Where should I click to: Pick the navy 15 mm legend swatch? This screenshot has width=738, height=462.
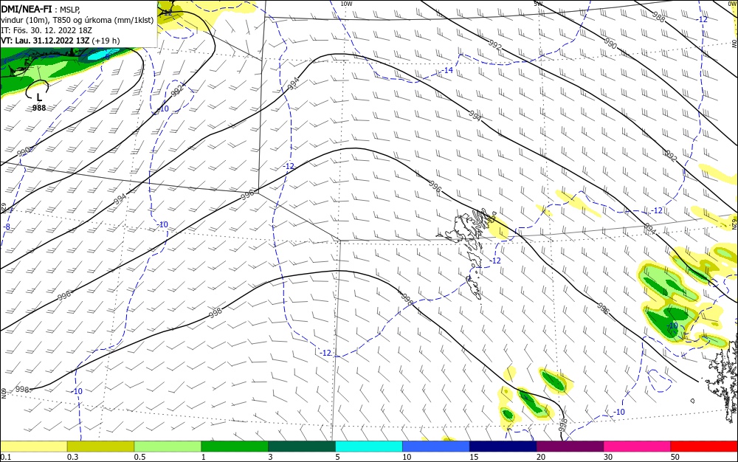click(x=503, y=447)
